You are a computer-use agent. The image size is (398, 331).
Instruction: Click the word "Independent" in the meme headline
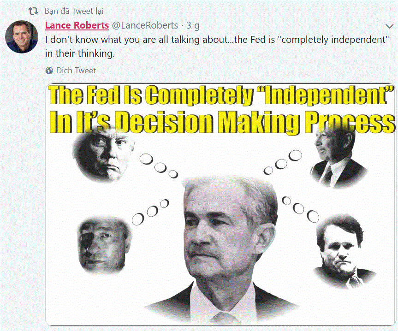click(x=329, y=95)
